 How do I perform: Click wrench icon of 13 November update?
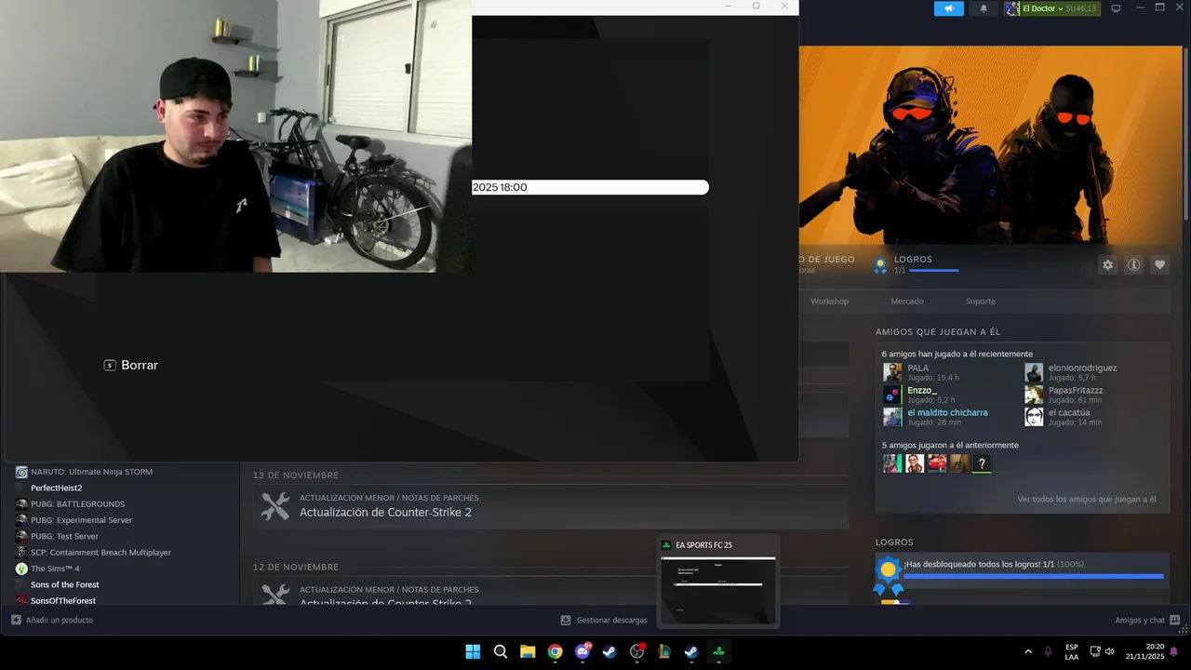275,506
